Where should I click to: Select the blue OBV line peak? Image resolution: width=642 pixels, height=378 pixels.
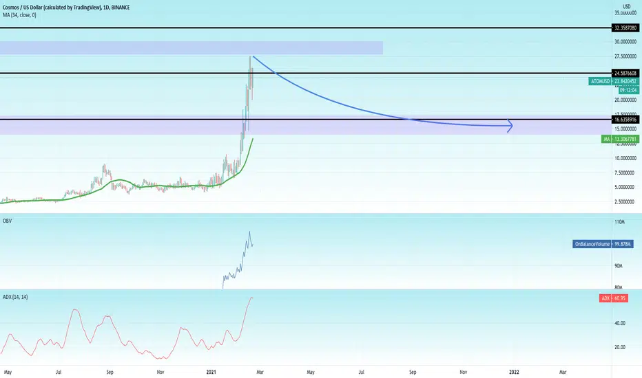pos(249,232)
